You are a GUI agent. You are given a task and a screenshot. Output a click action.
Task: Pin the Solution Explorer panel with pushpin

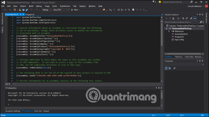click(200, 14)
